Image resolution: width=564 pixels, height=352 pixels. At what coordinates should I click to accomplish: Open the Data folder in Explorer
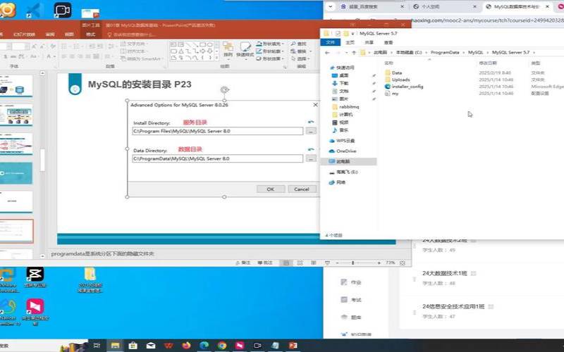396,73
